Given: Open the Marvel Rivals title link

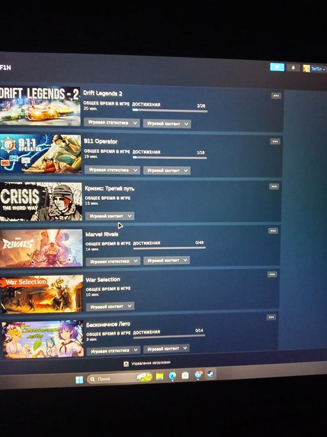Looking at the screenshot, I should (x=102, y=234).
